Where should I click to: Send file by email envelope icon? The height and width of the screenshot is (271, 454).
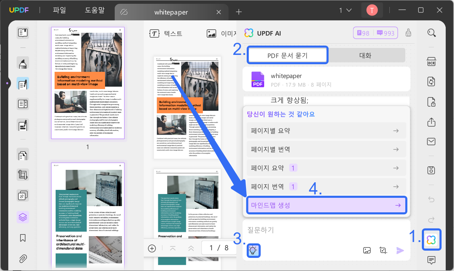[x=431, y=142]
